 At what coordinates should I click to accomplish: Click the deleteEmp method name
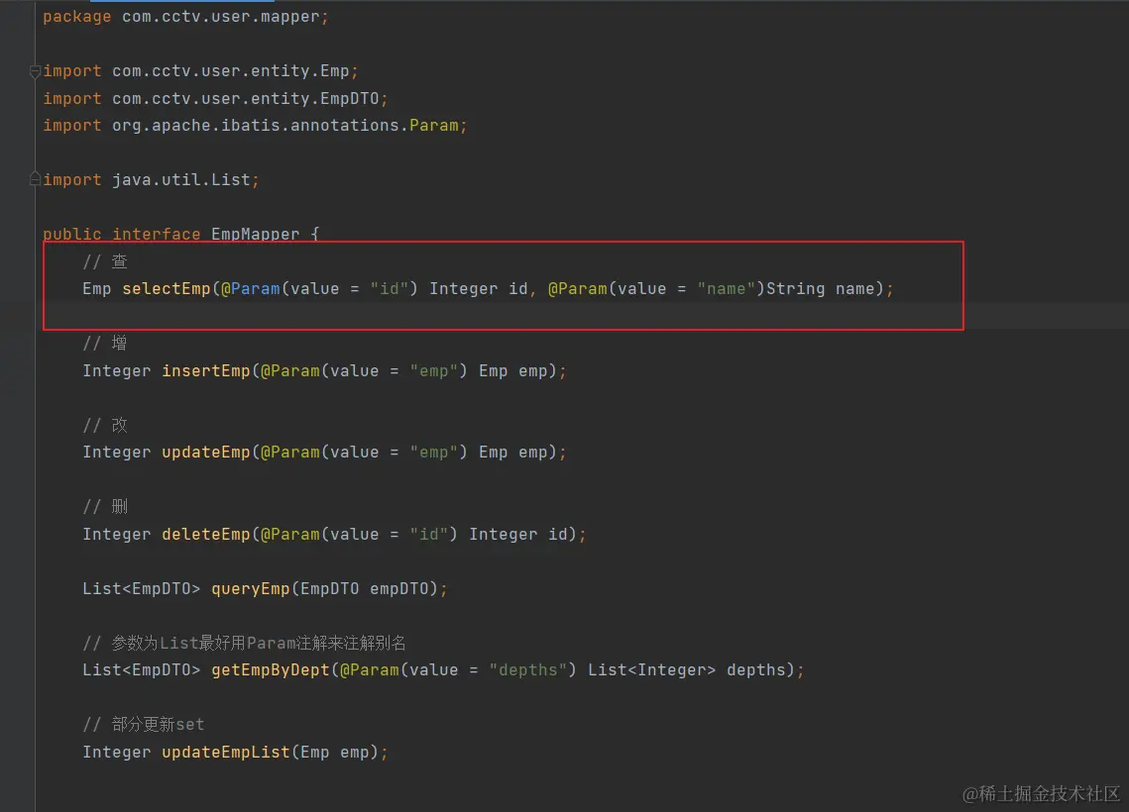pyautogui.click(x=206, y=534)
